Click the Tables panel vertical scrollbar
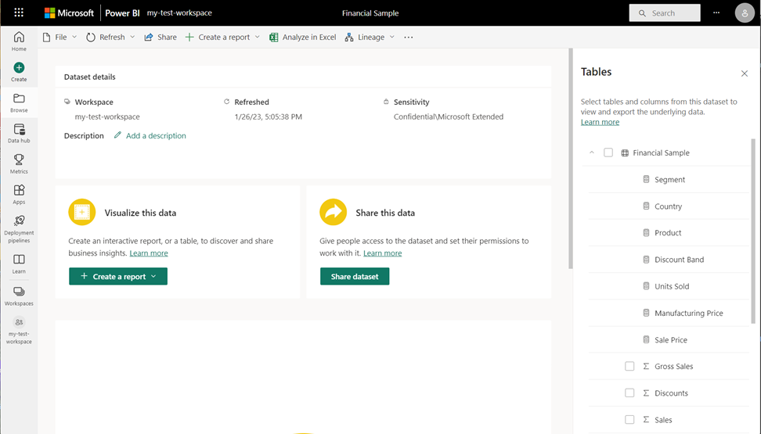The width and height of the screenshot is (761, 434). click(754, 235)
